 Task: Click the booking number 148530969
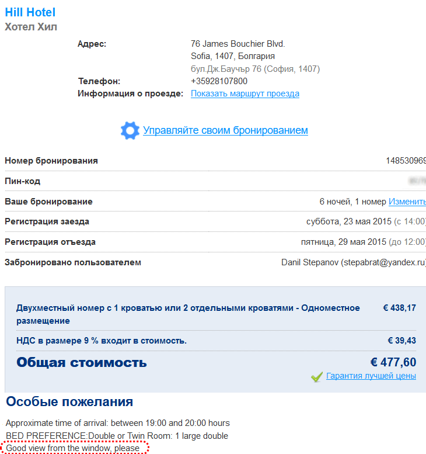[x=406, y=161]
